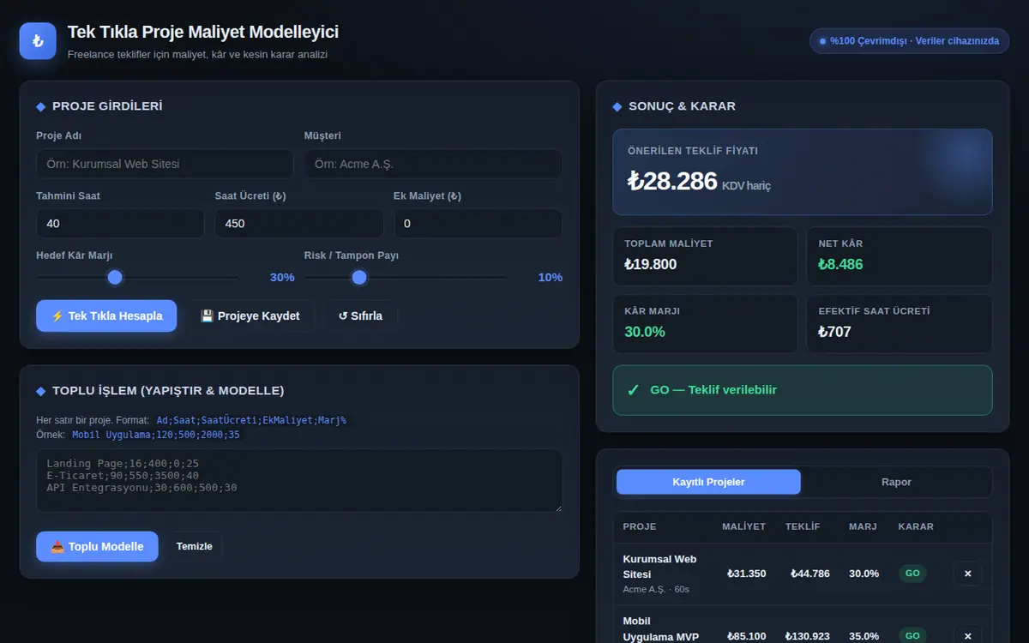Click net profit value ₺8.486
This screenshot has height=643, width=1029.
840,264
